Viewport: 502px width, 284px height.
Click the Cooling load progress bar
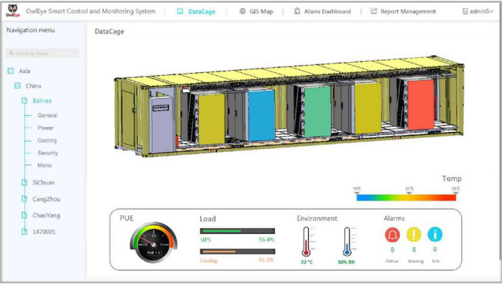coord(237,252)
